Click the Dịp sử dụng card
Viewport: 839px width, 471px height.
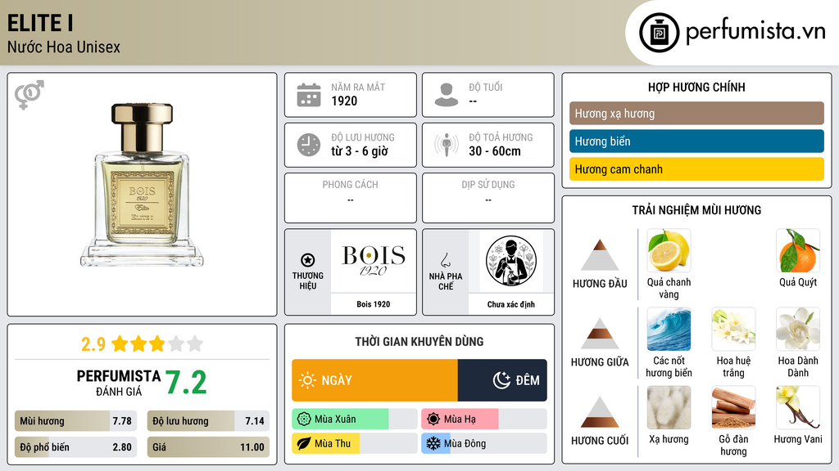tap(488, 198)
